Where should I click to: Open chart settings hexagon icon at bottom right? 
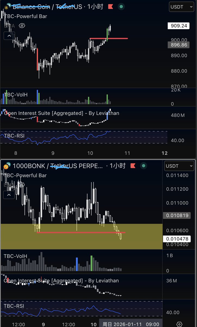(179, 324)
